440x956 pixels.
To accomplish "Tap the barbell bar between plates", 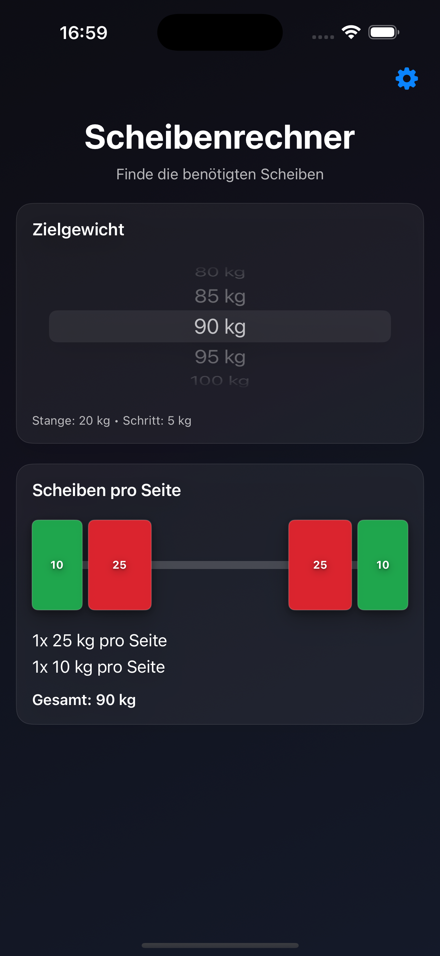I will click(x=220, y=565).
